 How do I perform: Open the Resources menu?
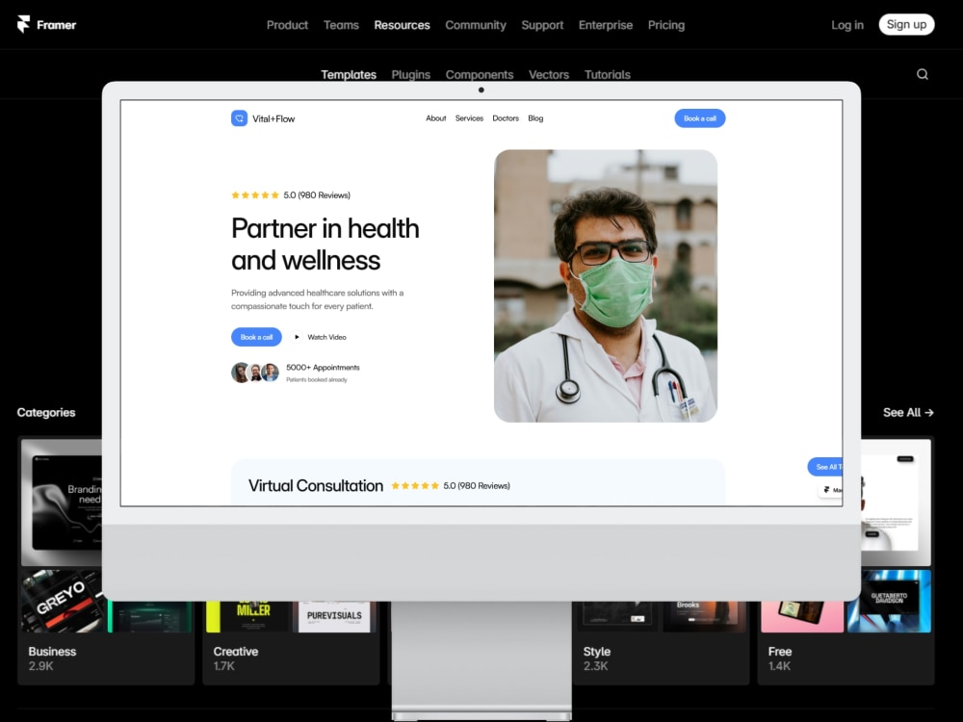tap(402, 25)
